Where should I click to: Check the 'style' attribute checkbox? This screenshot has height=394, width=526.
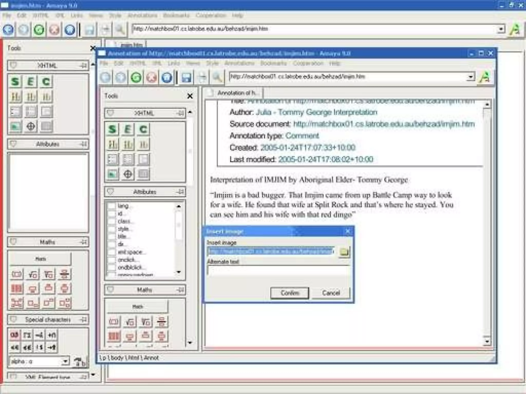coord(111,229)
